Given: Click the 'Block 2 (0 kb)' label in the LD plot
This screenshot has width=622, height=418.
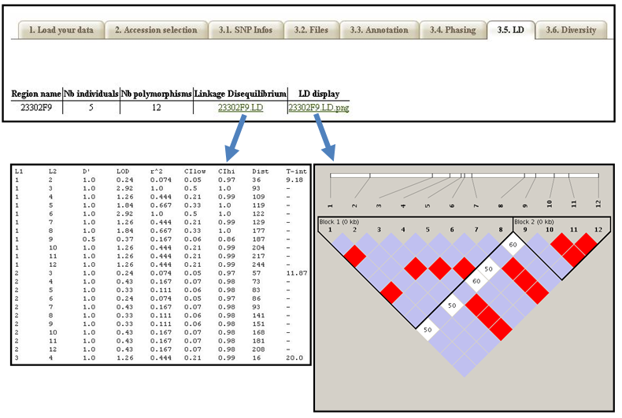Looking at the screenshot, I should tap(534, 222).
